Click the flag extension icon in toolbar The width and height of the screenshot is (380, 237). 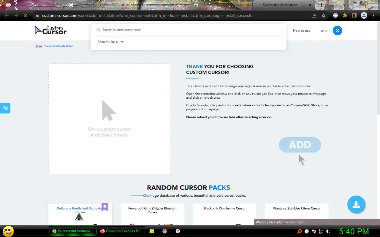point(335,15)
